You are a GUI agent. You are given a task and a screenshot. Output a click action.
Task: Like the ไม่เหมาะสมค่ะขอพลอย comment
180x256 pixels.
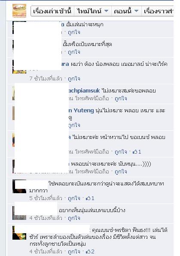121,99
